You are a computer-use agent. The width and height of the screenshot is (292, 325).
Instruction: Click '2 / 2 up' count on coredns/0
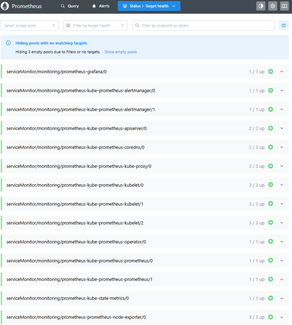[x=257, y=147]
